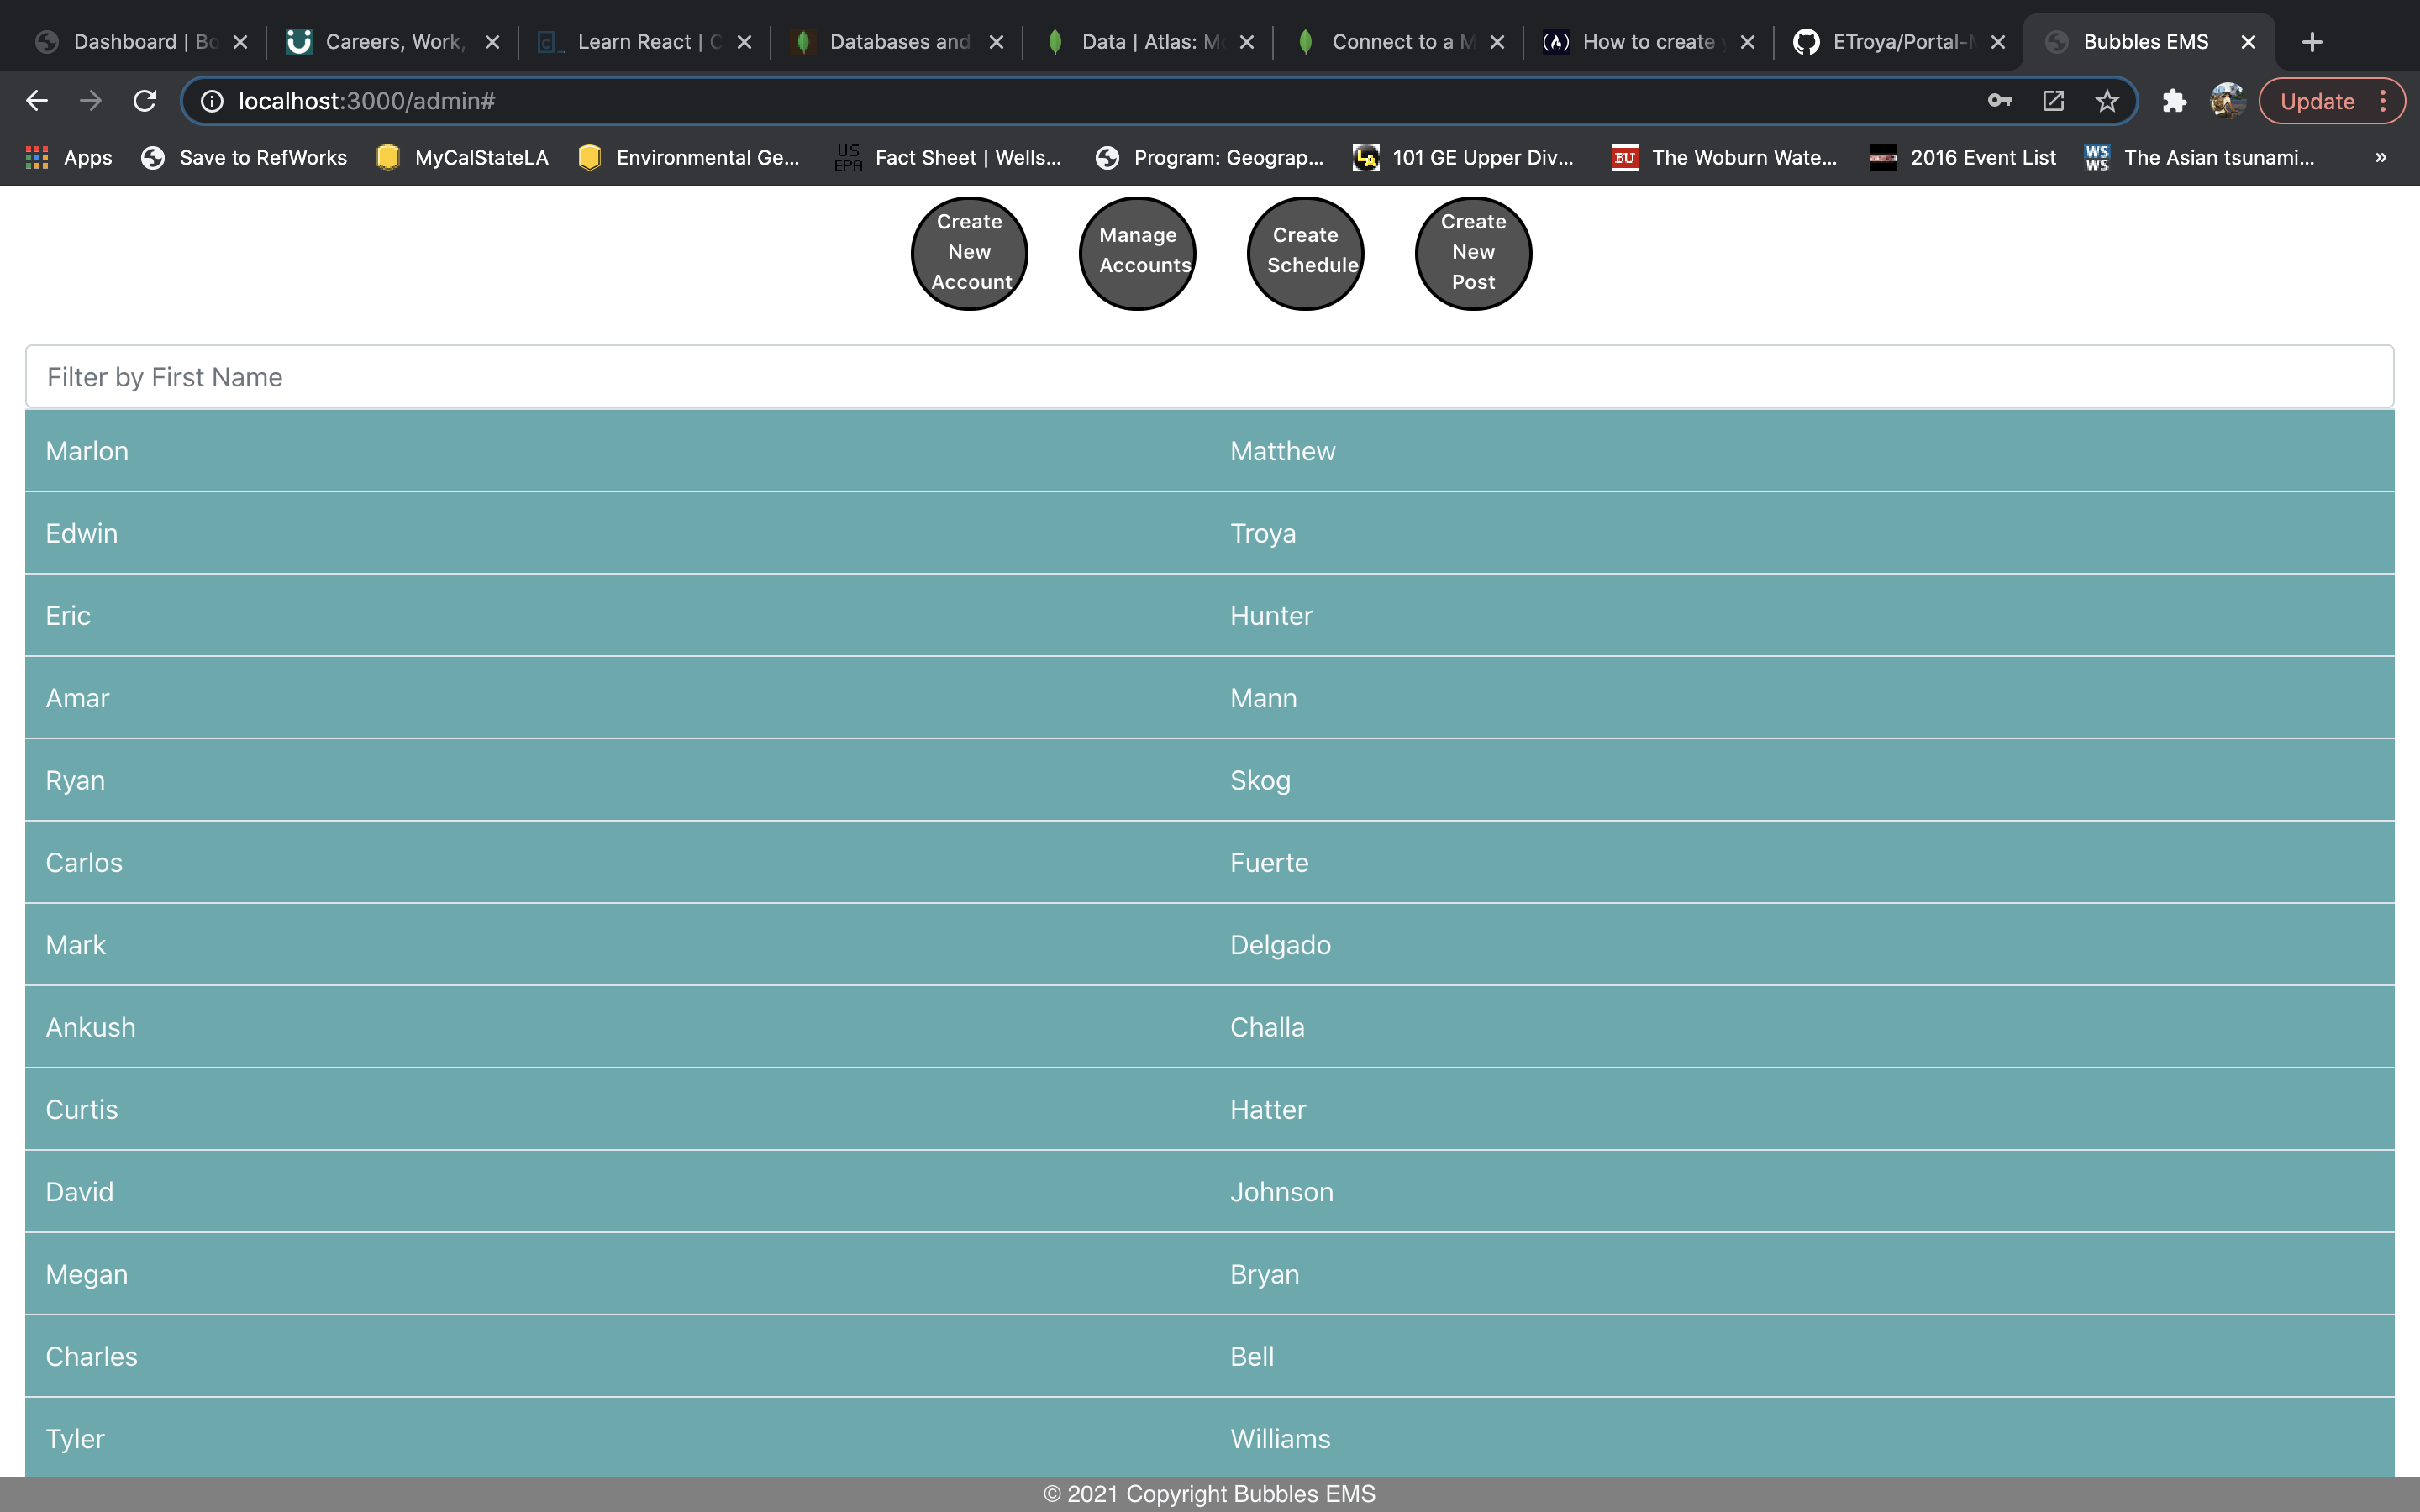This screenshot has height=1512, width=2420.
Task: Toggle the address bar read mode icon
Action: (2053, 99)
